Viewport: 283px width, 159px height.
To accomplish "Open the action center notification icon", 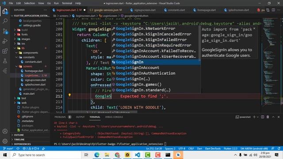I will coord(276,155).
